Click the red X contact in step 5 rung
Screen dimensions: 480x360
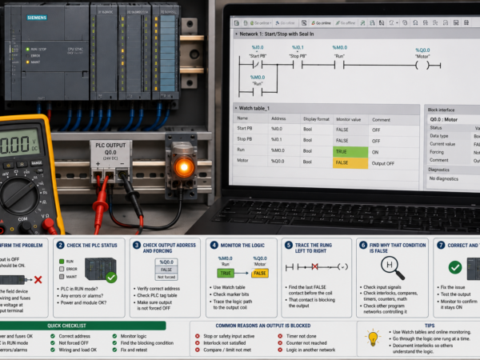314,267
